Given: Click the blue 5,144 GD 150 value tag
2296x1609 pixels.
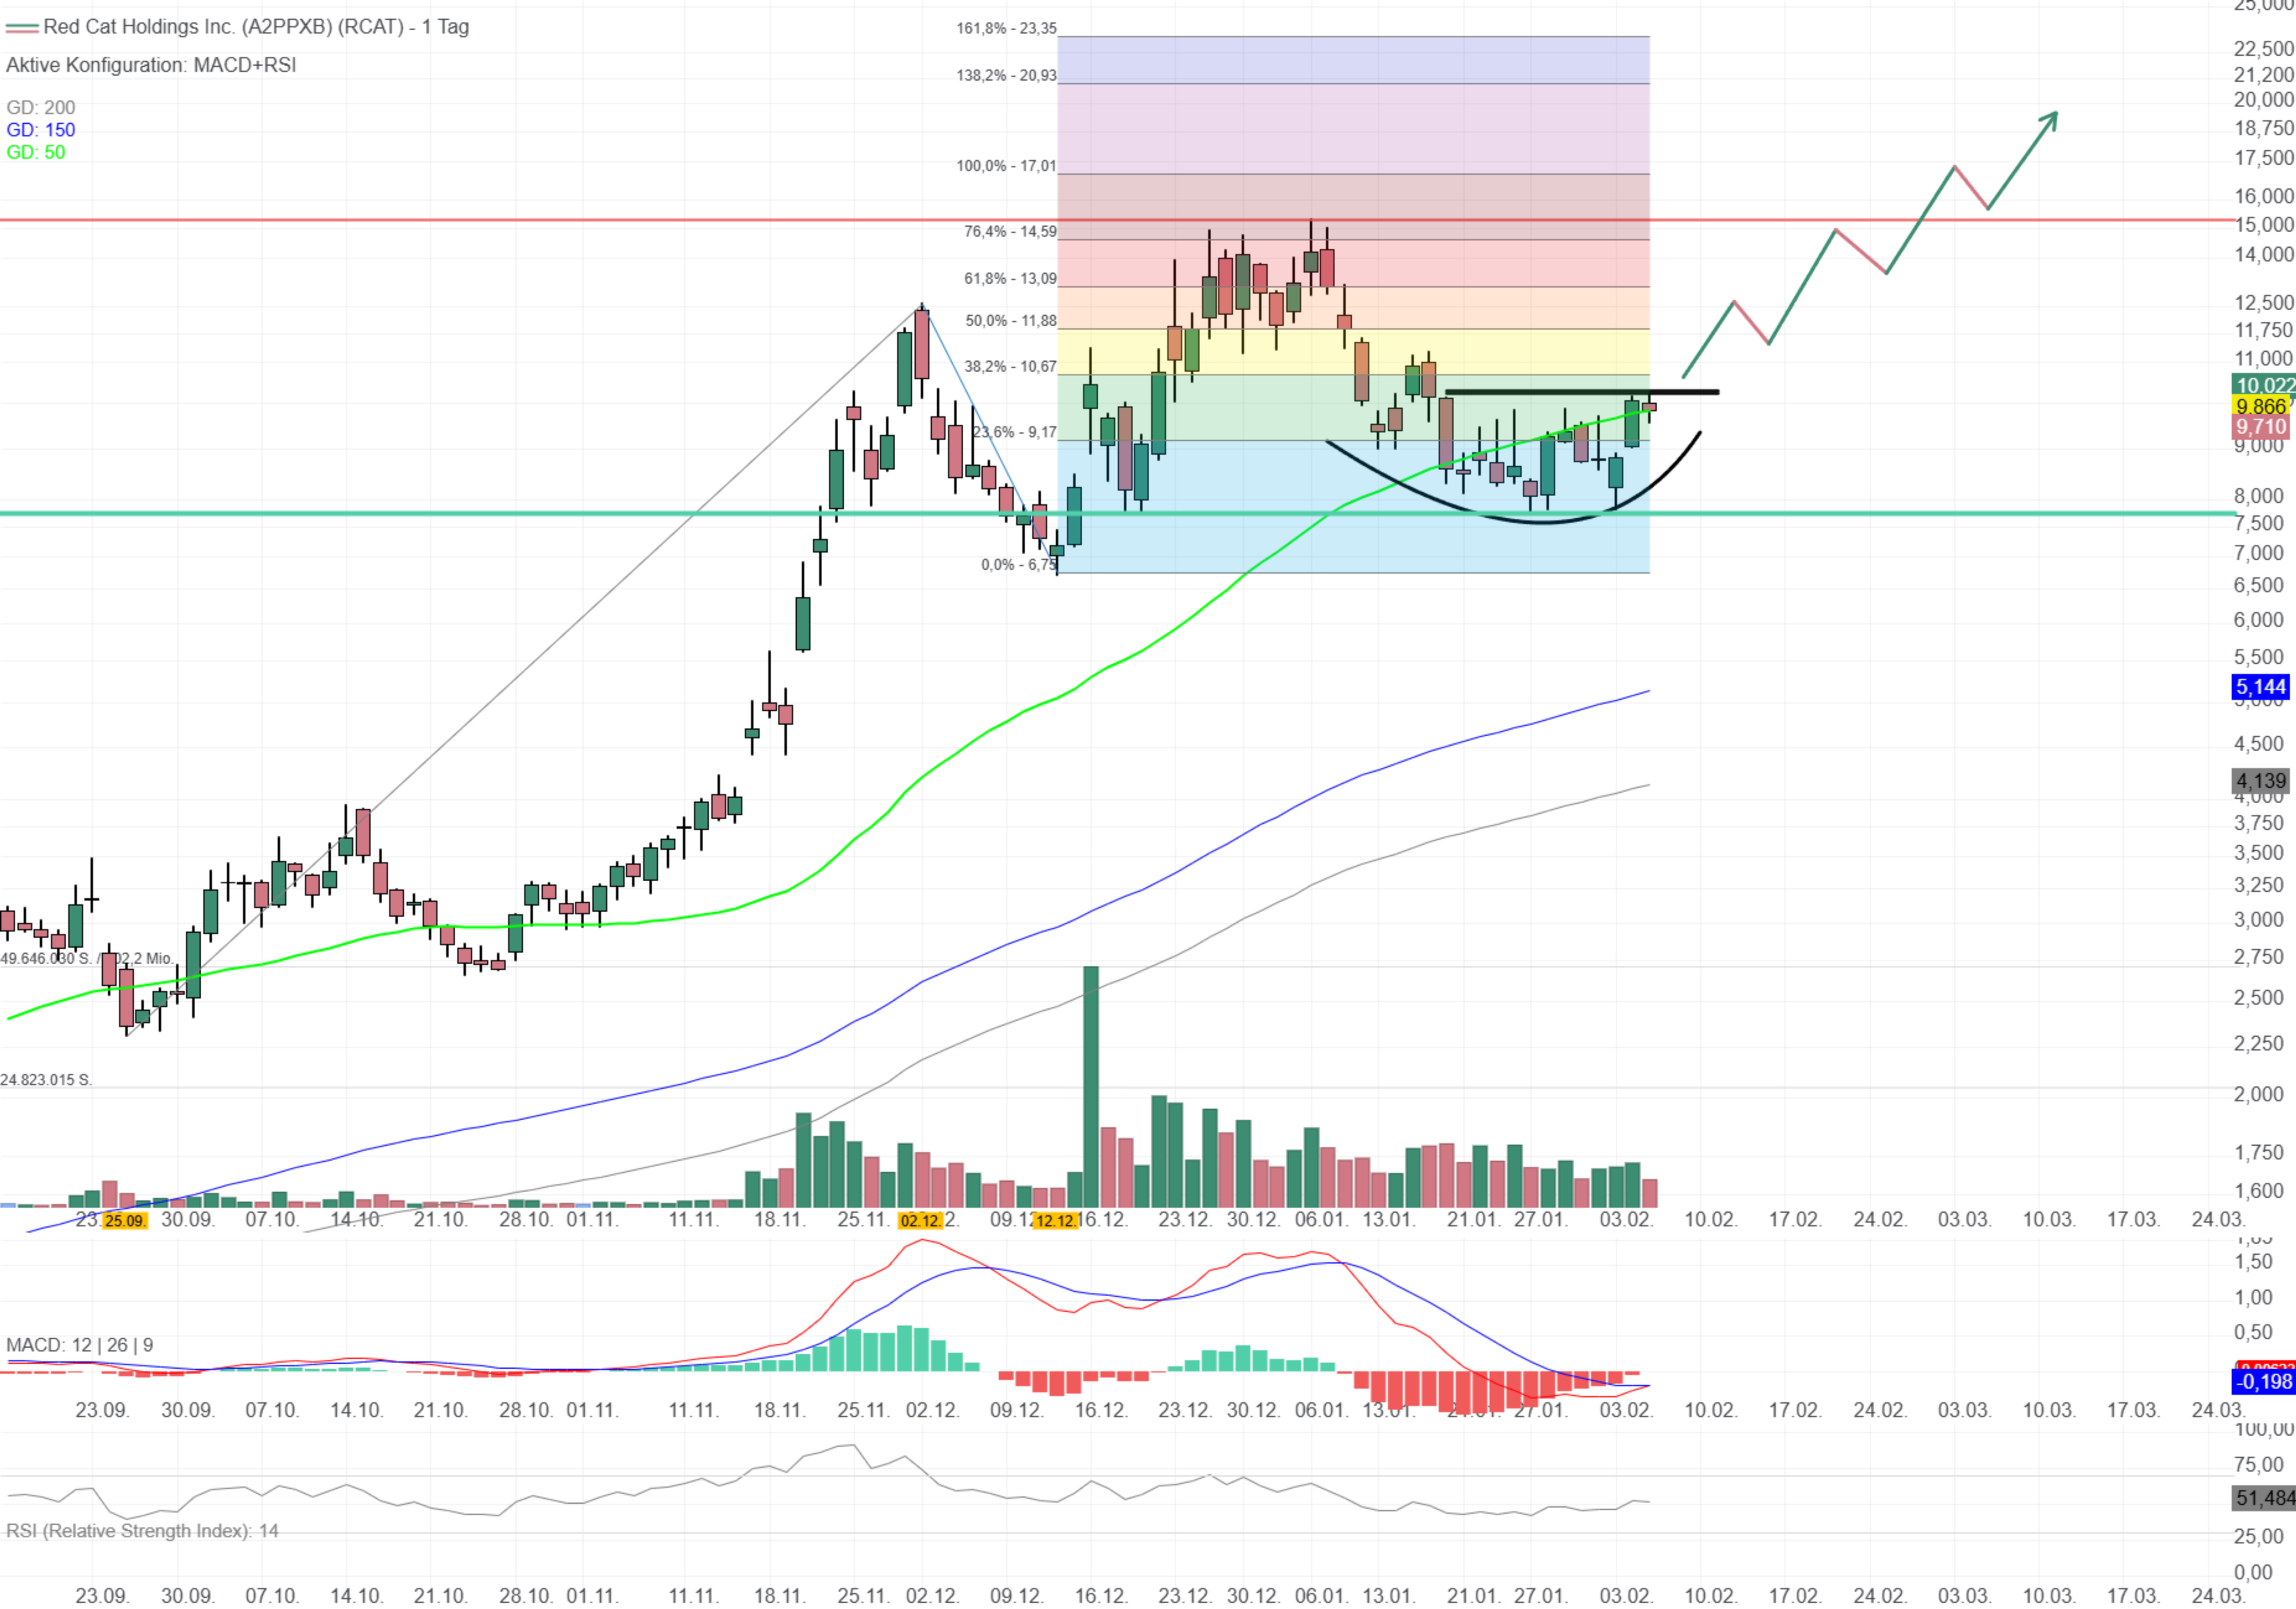Looking at the screenshot, I should point(2261,687).
